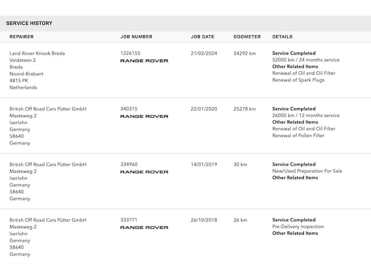Click the Range Rover logo under job 1226155

[144, 61]
